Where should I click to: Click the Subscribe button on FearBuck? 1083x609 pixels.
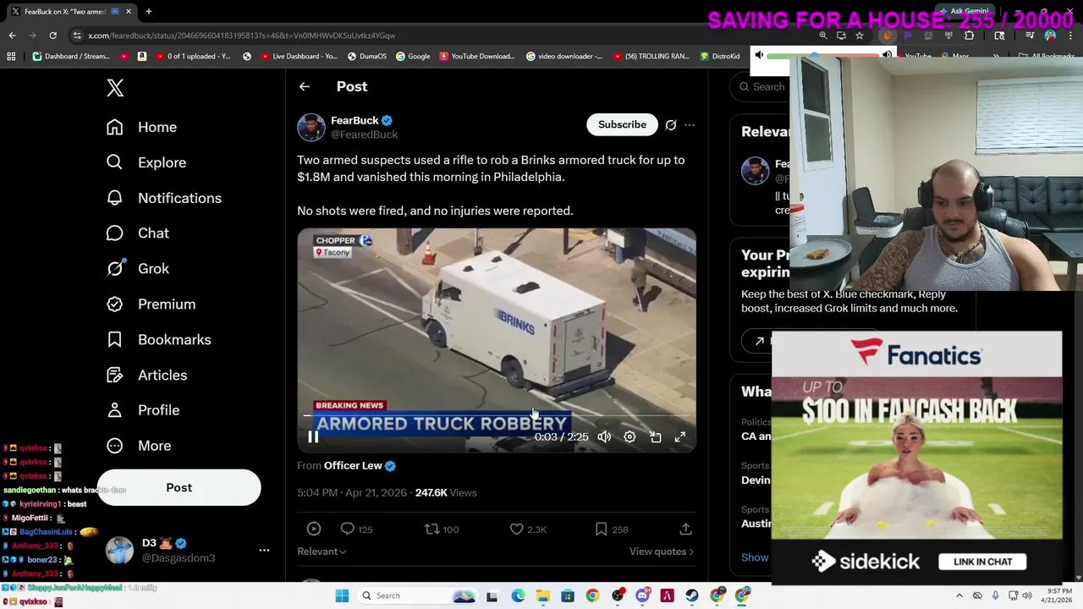(x=622, y=124)
